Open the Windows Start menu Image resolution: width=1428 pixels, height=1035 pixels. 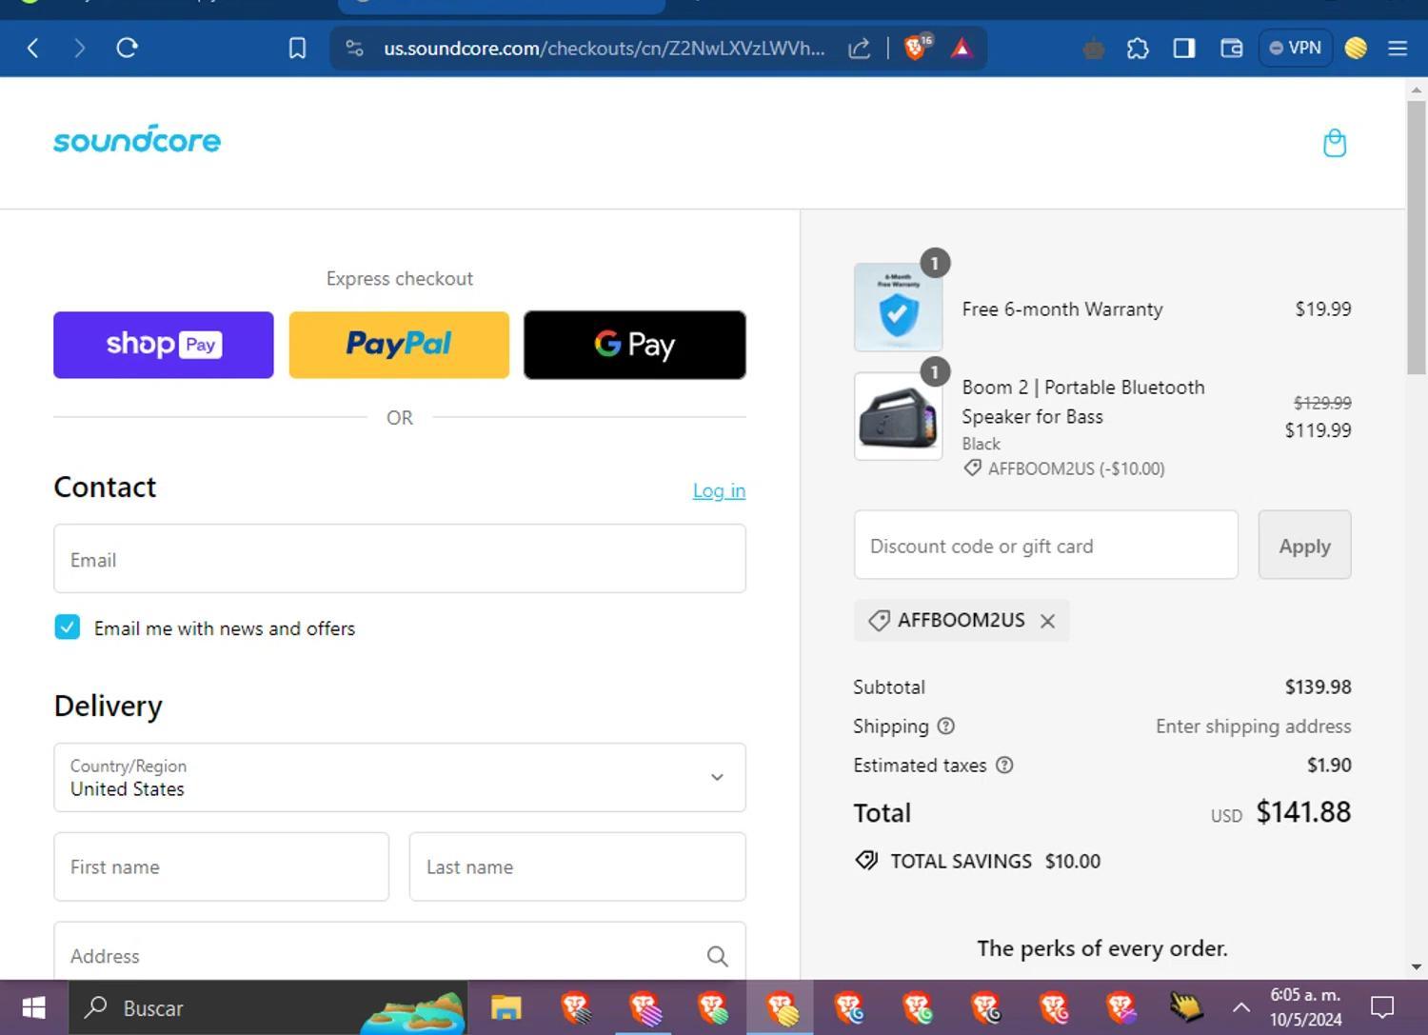click(33, 1007)
